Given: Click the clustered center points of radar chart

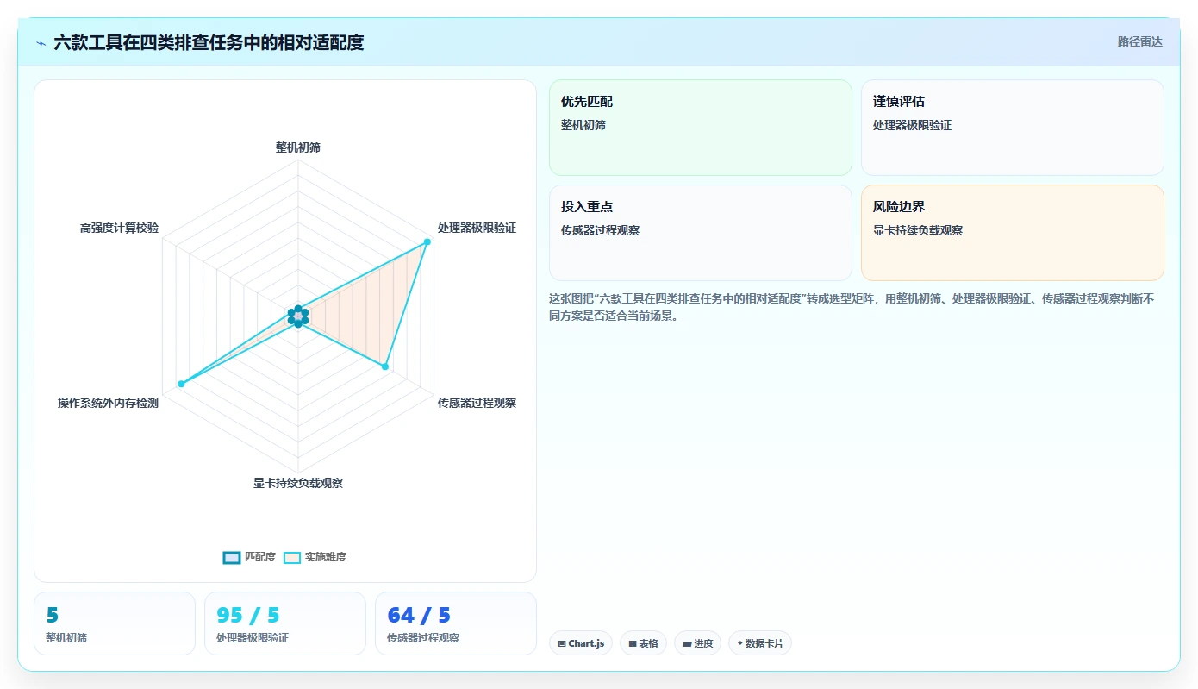Looking at the screenshot, I should (298, 316).
